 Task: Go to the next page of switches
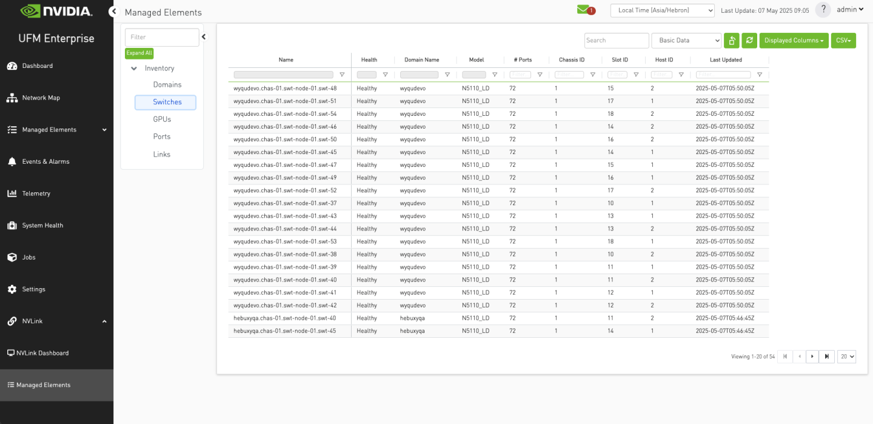coord(812,357)
